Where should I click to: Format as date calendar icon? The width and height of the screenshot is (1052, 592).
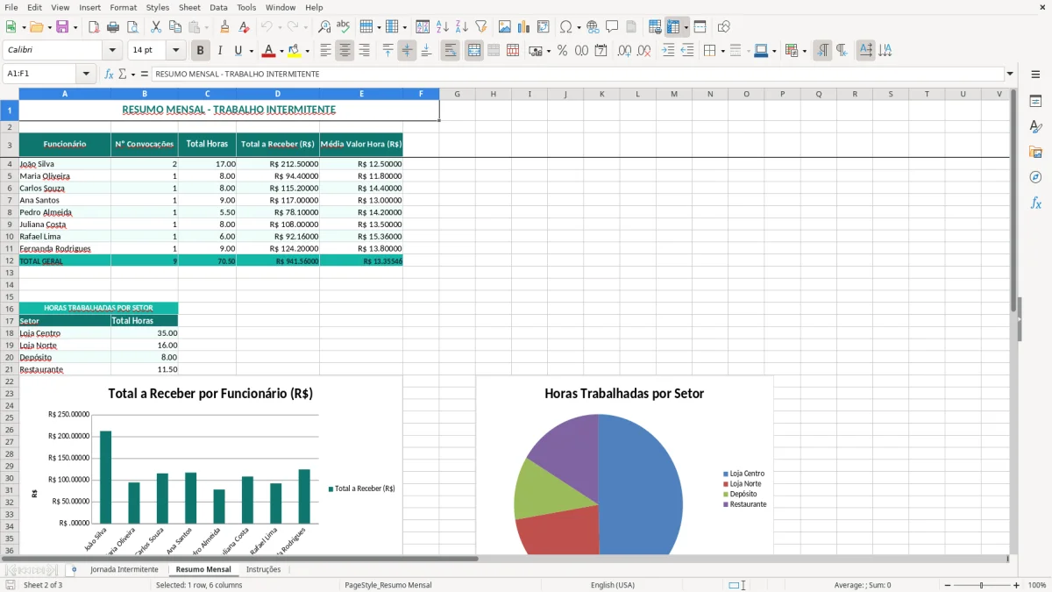(x=601, y=51)
